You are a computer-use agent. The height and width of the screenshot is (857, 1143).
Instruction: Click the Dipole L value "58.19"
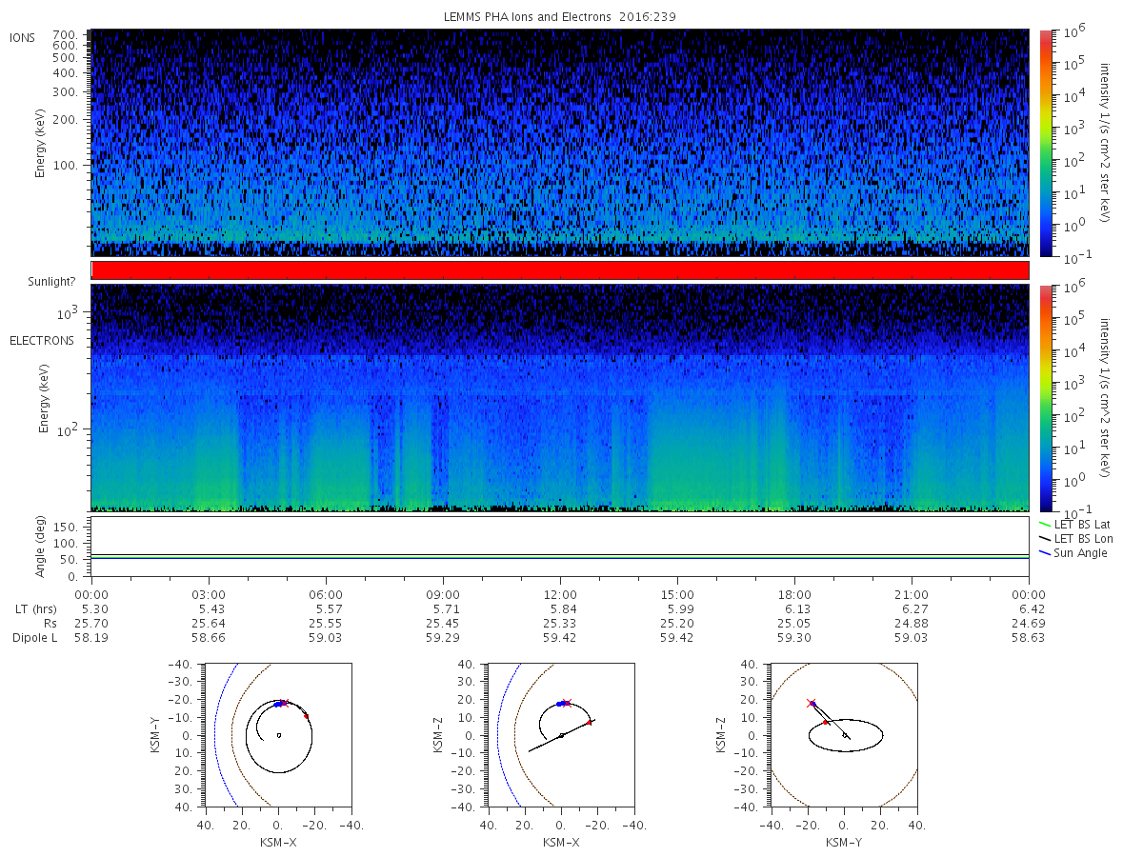click(91, 638)
